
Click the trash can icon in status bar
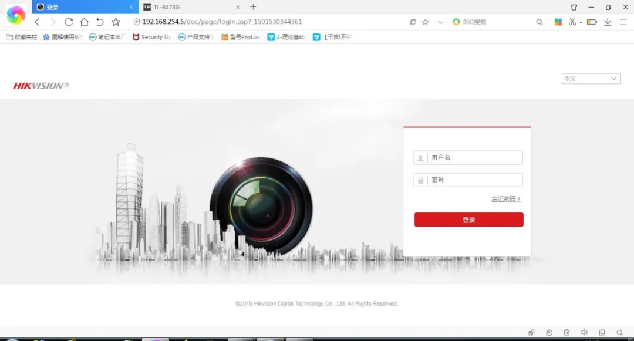[x=566, y=333]
